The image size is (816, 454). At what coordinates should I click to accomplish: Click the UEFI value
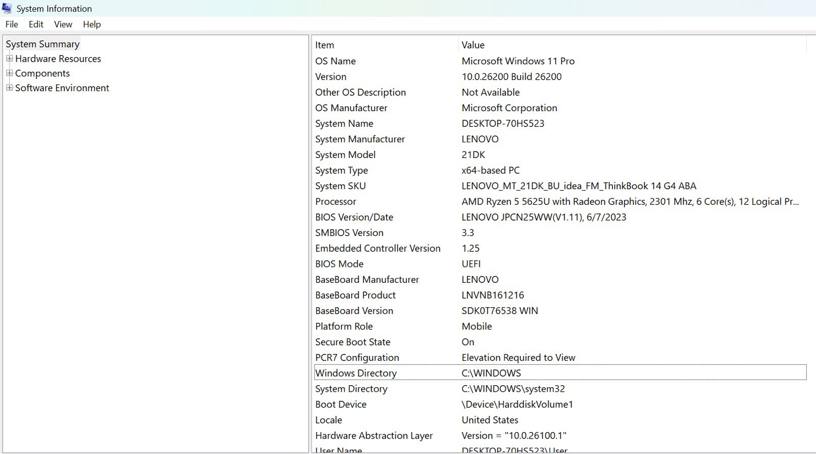pyautogui.click(x=471, y=264)
